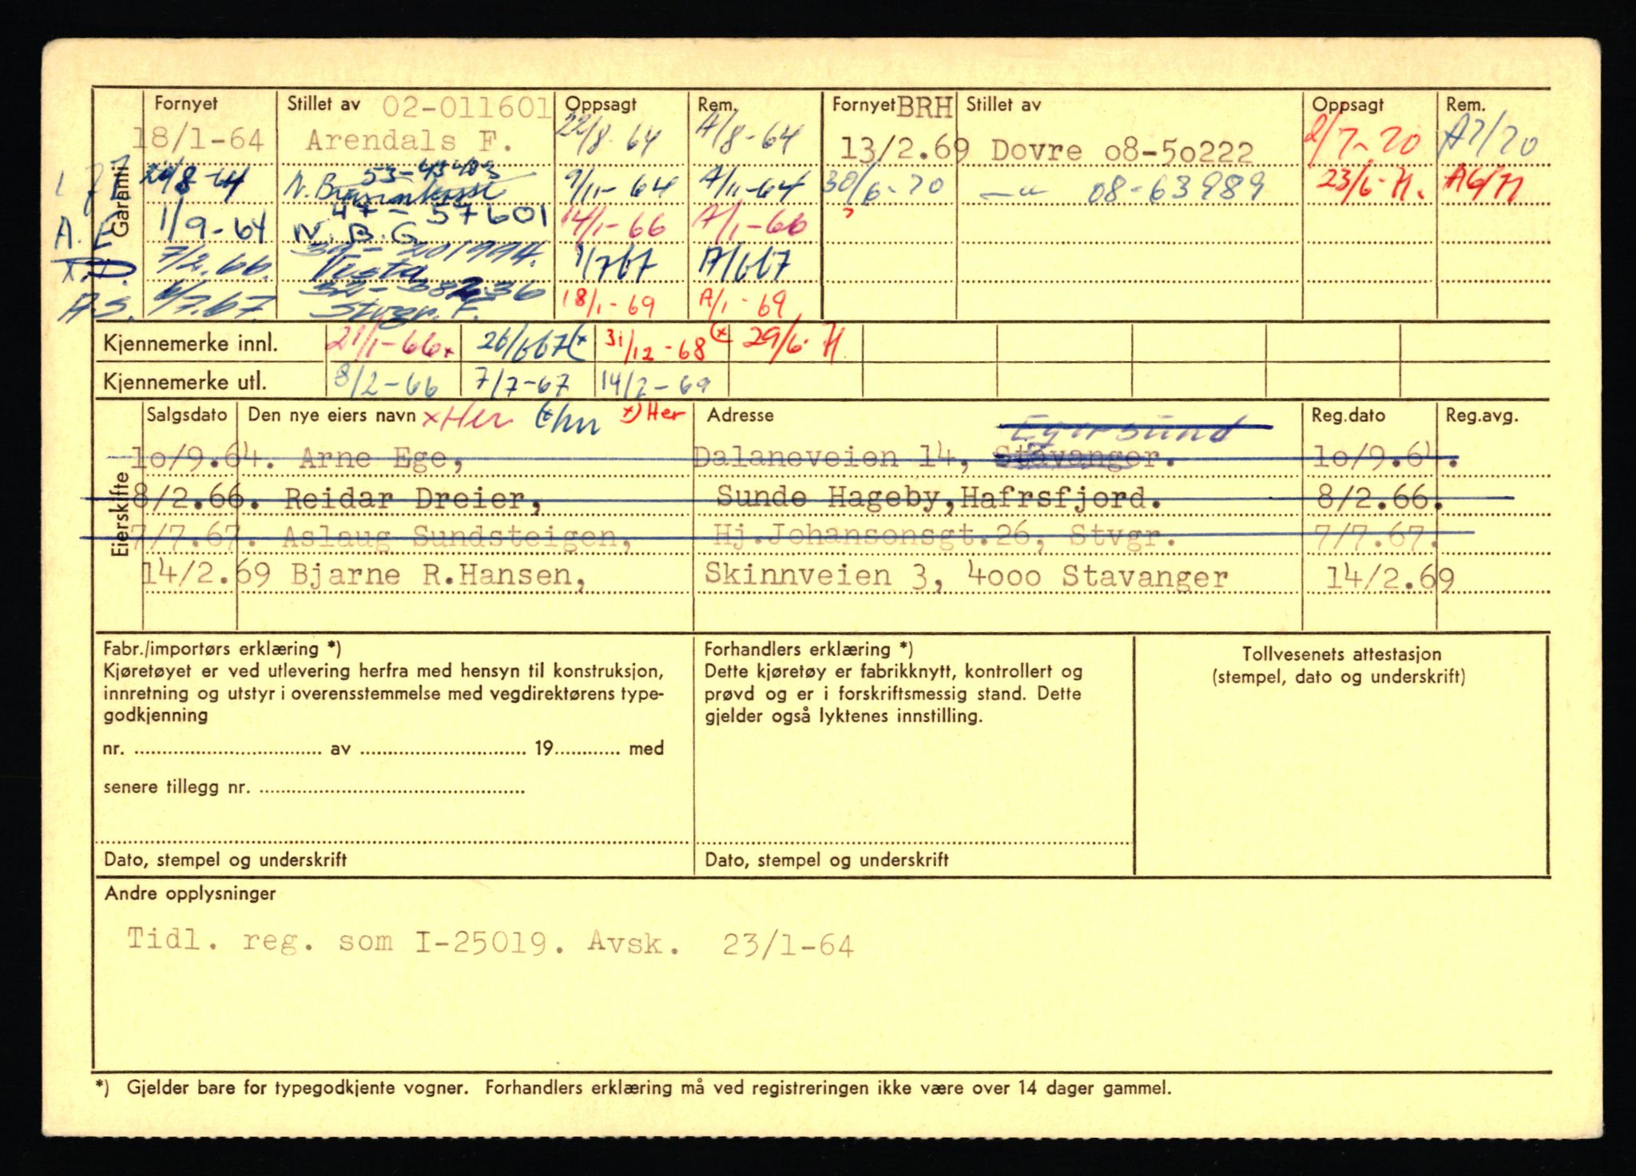Click the 'Reg.dato' column header

coord(1348,415)
